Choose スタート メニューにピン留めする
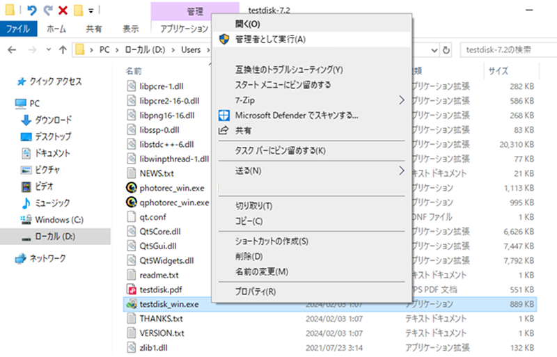Image resolution: width=557 pixels, height=357 pixels. pos(311,85)
